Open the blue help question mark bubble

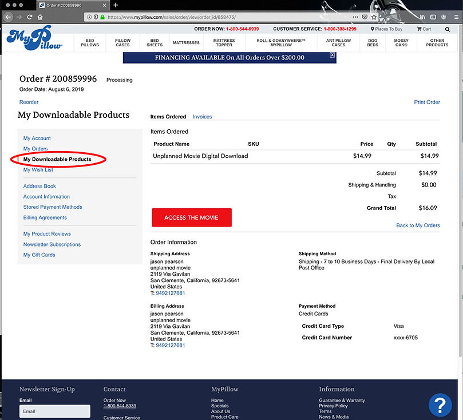pyautogui.click(x=440, y=405)
